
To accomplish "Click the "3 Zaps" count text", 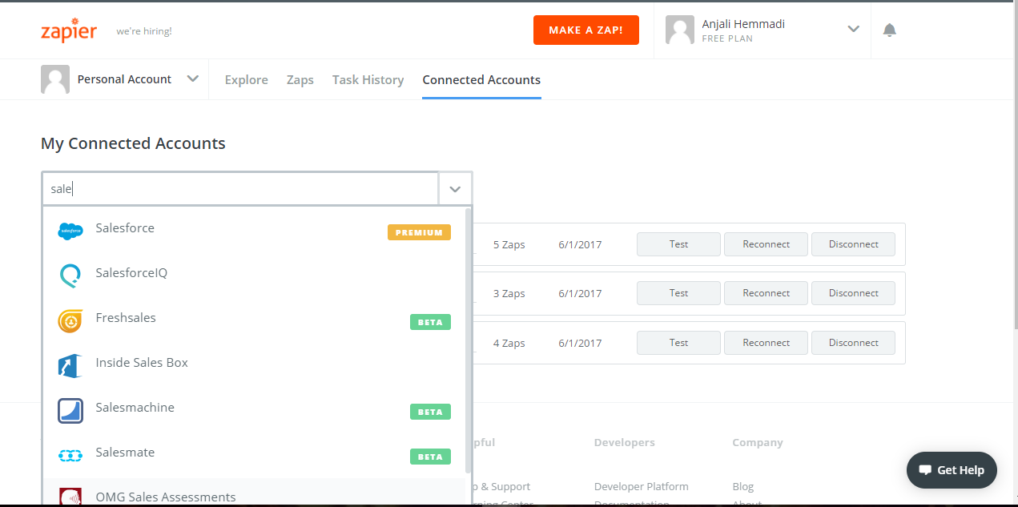I will [x=509, y=293].
